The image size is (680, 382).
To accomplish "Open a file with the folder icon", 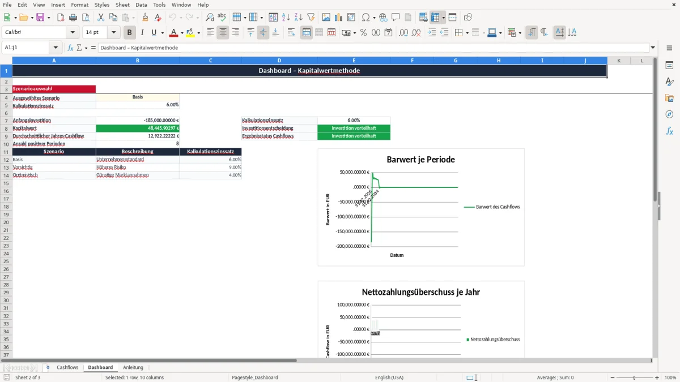I will click(x=23, y=18).
